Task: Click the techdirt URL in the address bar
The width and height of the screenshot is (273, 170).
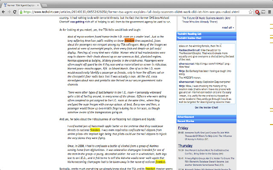Action: 131,12
